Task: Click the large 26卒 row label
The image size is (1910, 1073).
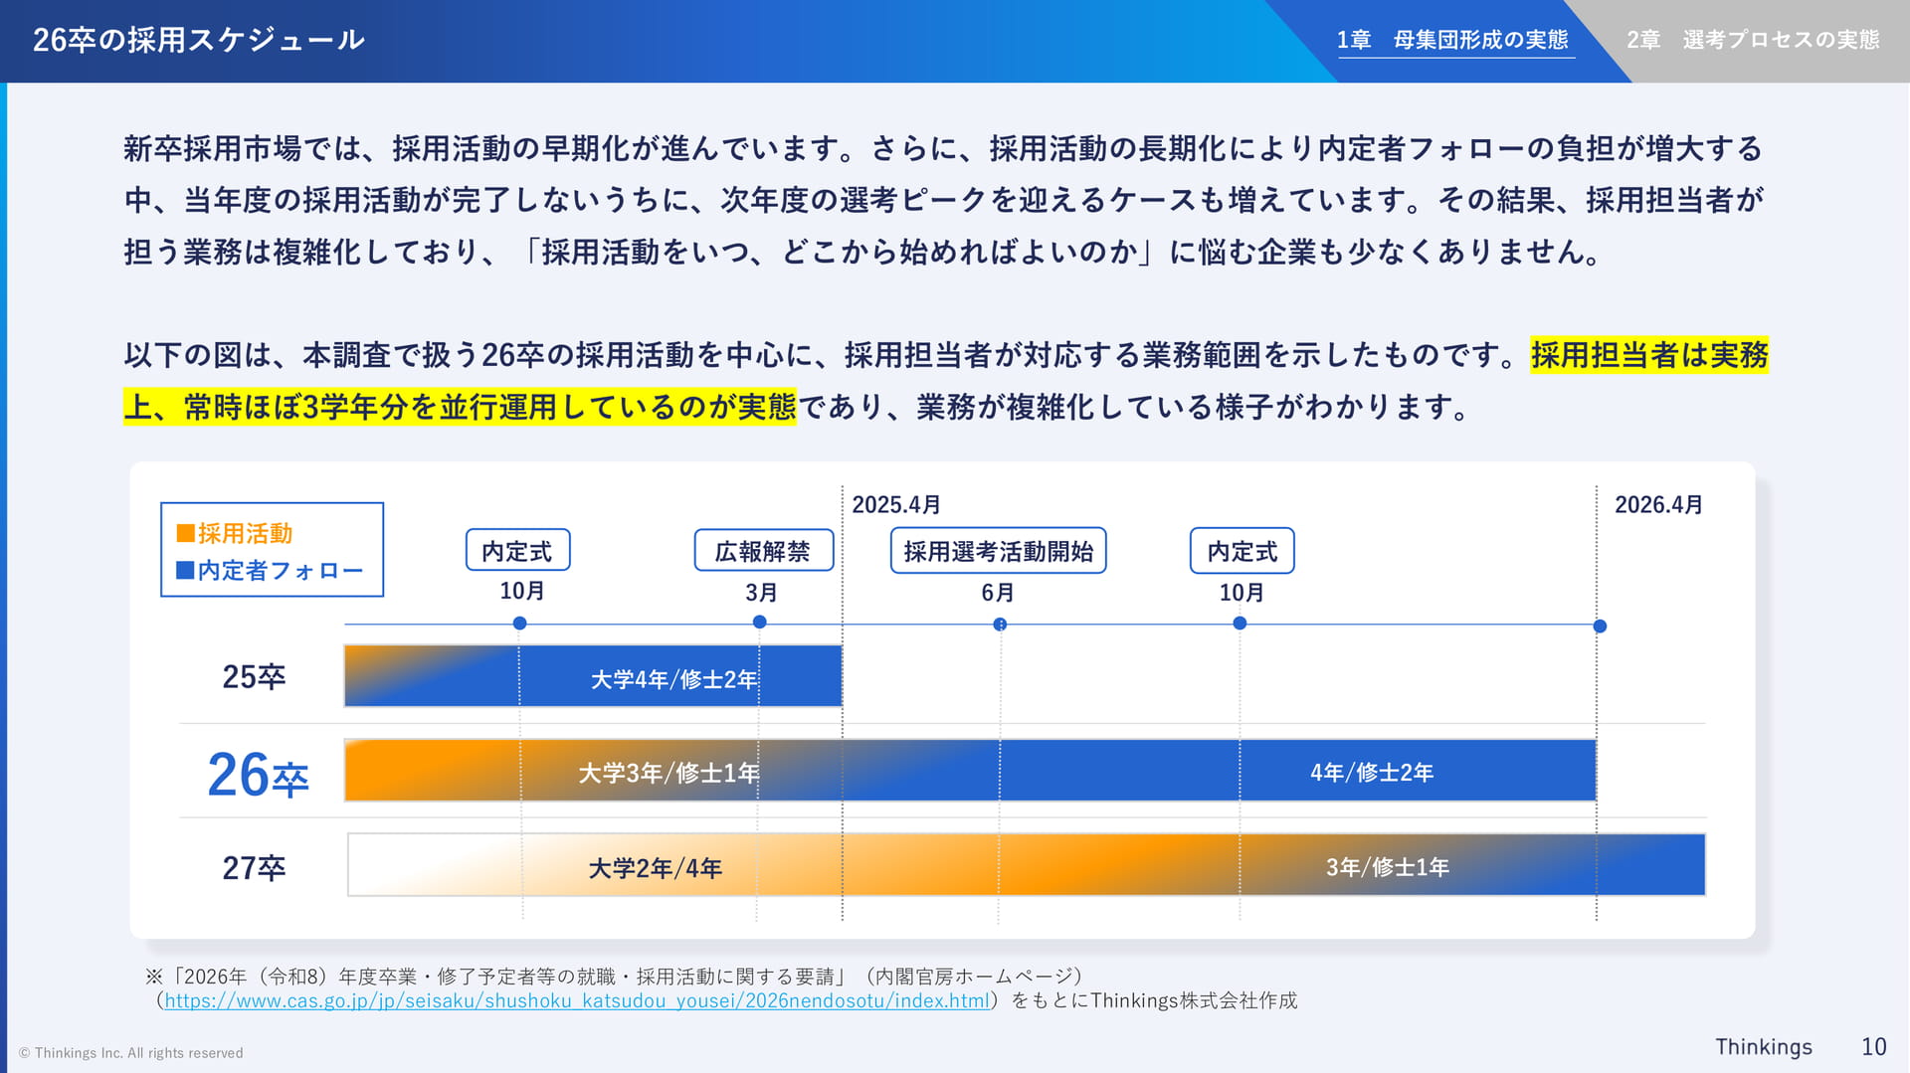Action: [x=258, y=774]
